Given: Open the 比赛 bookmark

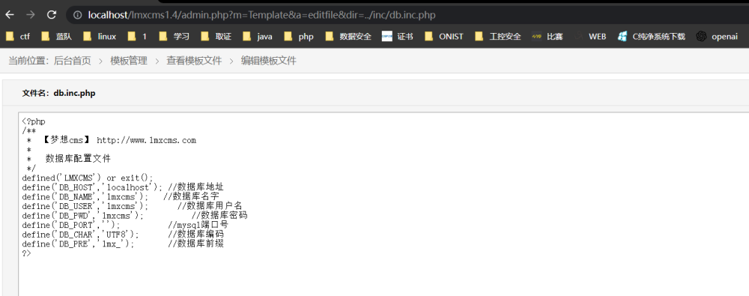Looking at the screenshot, I should (548, 36).
